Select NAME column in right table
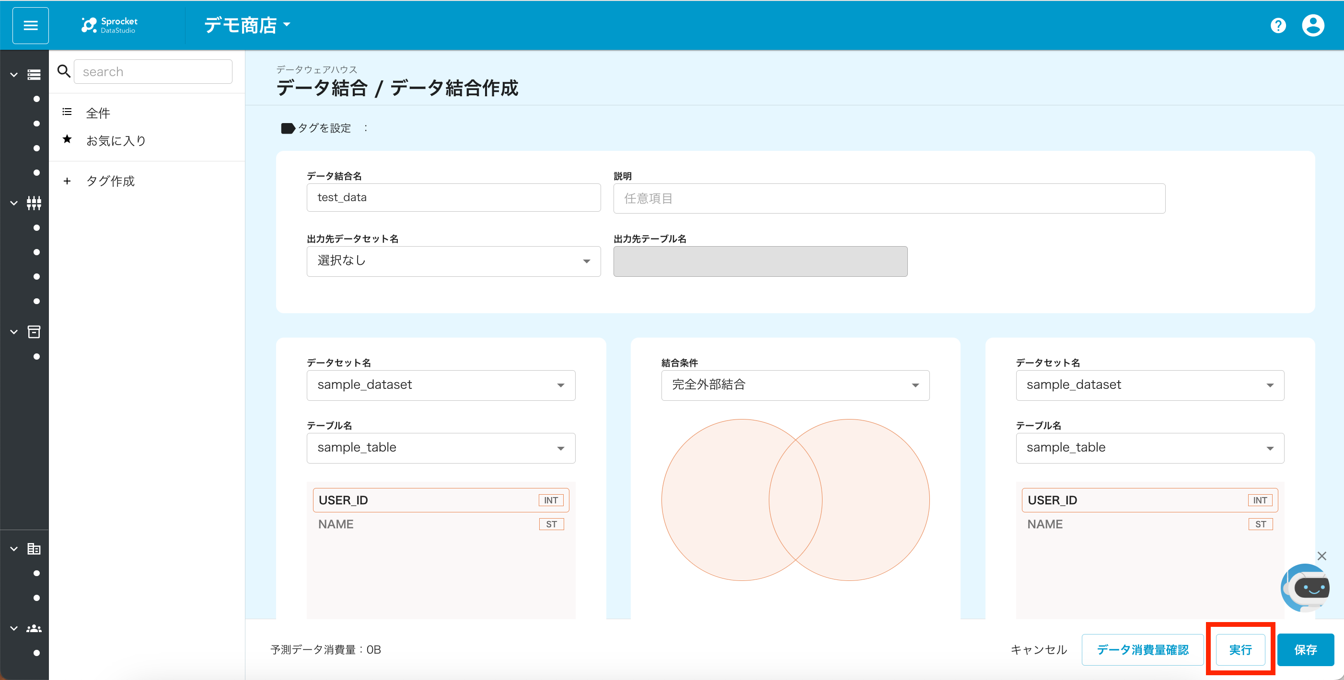Image resolution: width=1344 pixels, height=680 pixels. tap(1150, 524)
